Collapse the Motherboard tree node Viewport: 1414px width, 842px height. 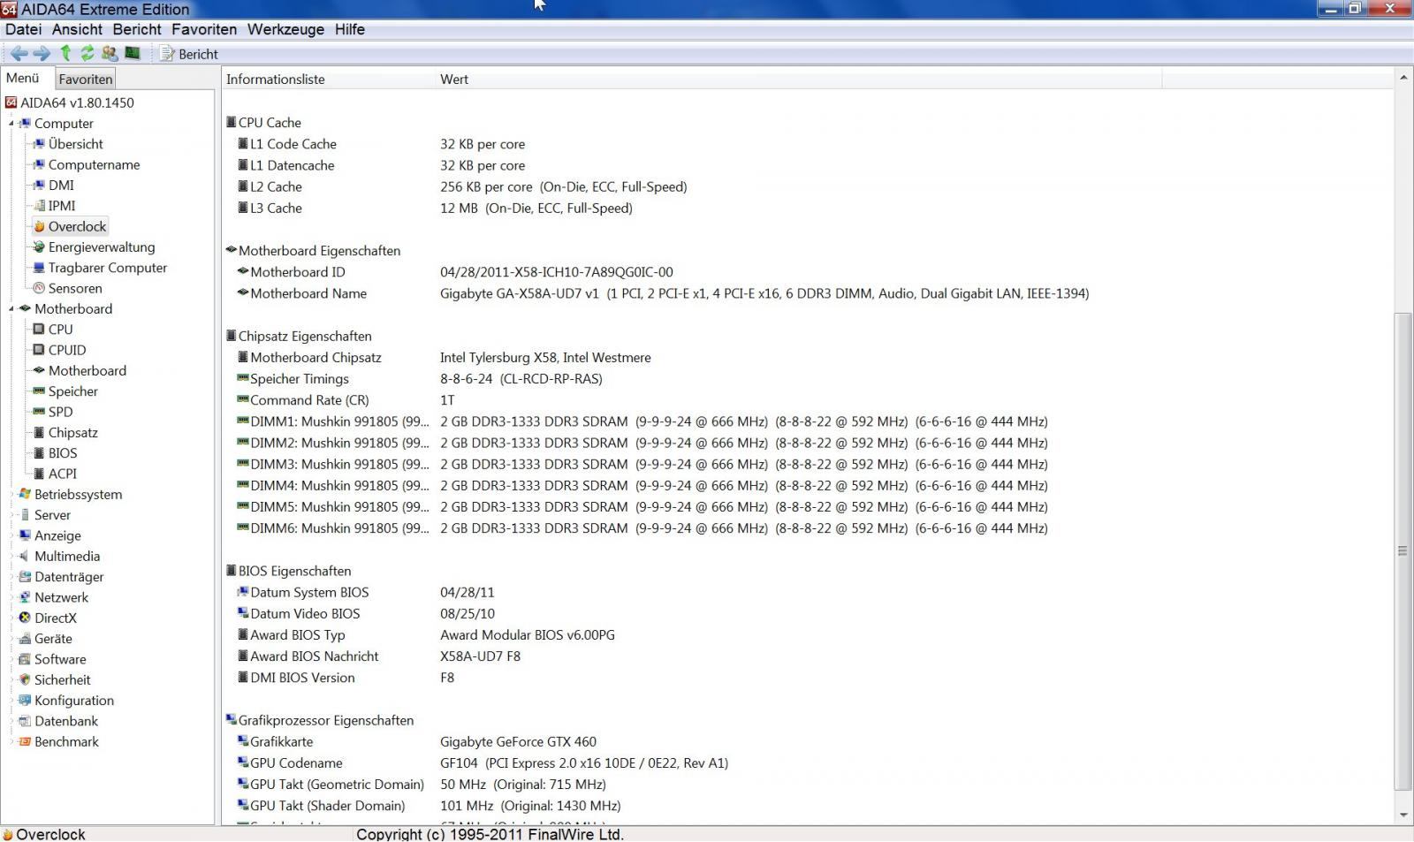[11, 309]
